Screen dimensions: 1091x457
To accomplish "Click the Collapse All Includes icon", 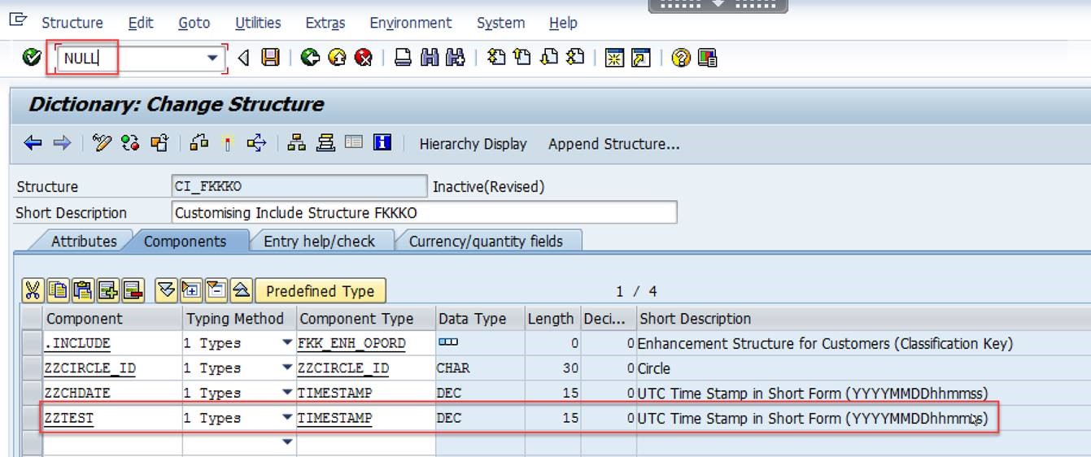I will pos(241,290).
